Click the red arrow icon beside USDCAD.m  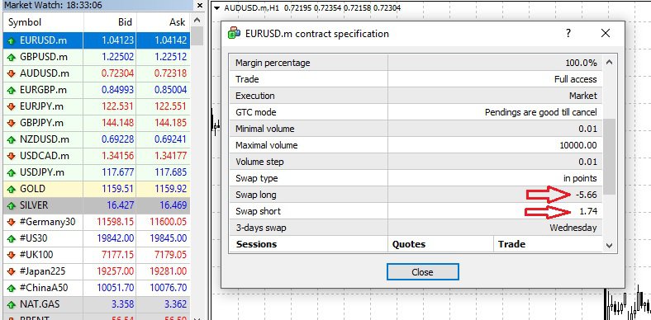pyautogui.click(x=12, y=156)
